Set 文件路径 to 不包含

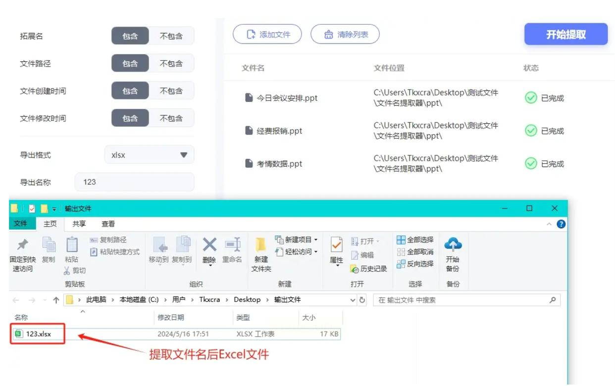coord(171,63)
